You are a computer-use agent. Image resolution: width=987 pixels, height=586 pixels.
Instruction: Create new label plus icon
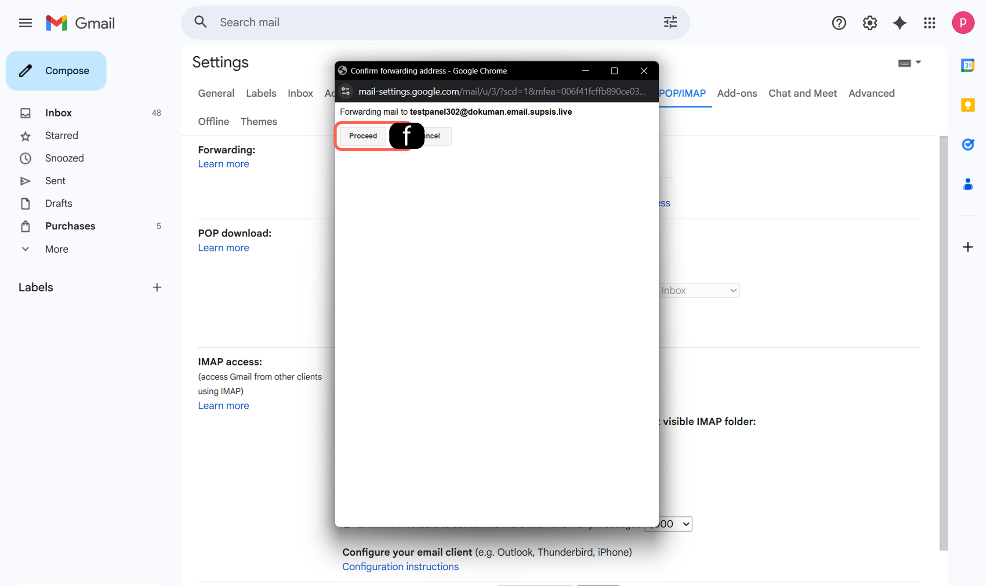(157, 288)
